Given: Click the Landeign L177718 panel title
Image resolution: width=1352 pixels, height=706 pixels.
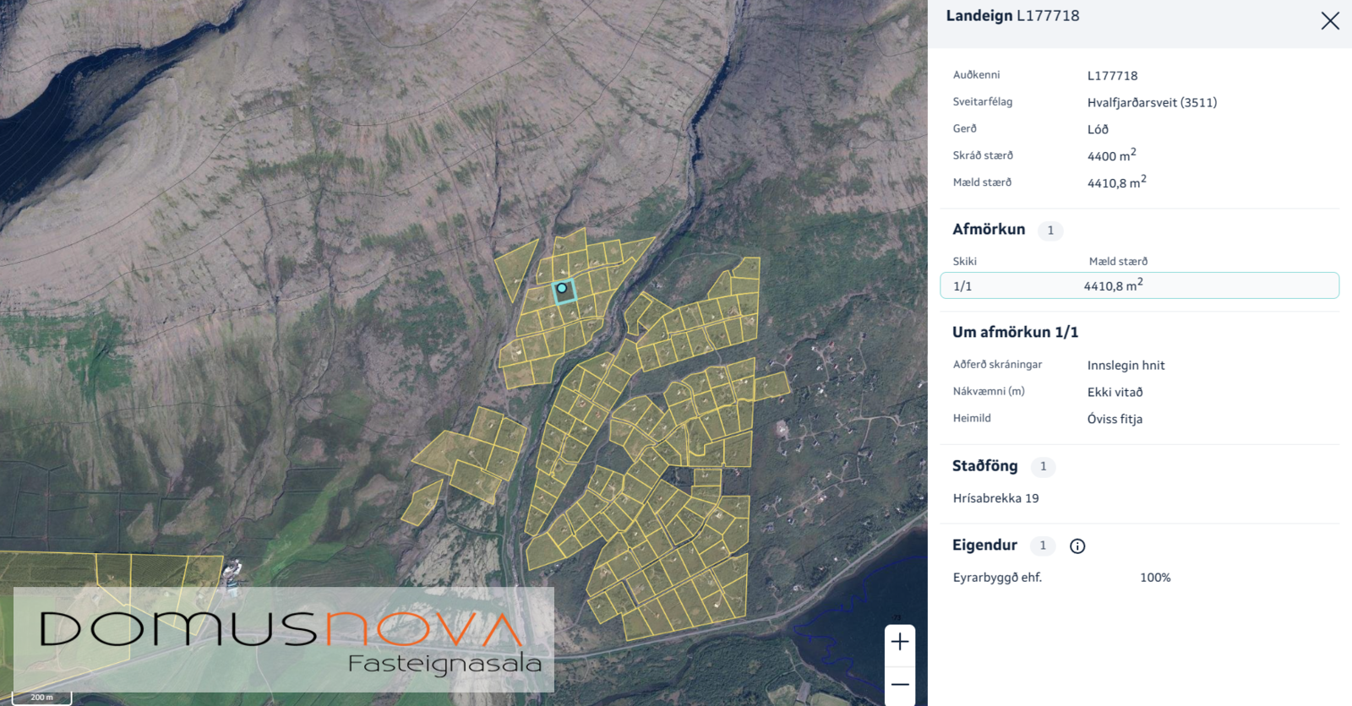Looking at the screenshot, I should pyautogui.click(x=1012, y=16).
